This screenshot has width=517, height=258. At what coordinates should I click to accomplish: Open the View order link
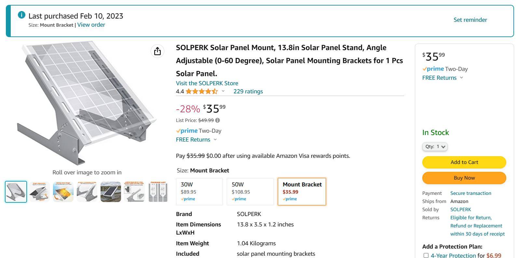[91, 25]
